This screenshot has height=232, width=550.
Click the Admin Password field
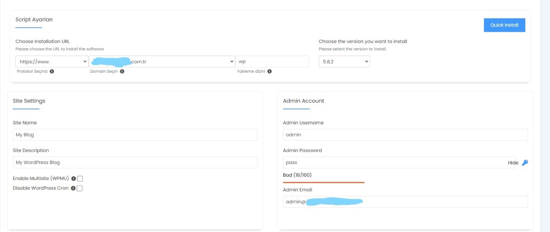coord(399,162)
